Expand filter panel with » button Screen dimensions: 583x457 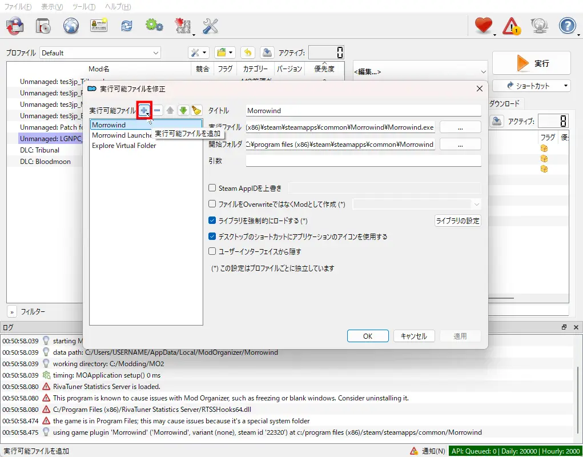point(12,311)
